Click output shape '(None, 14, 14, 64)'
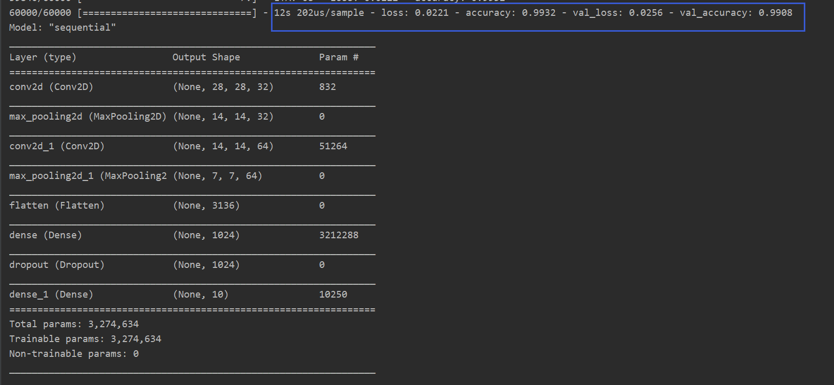This screenshot has width=834, height=385. (223, 146)
